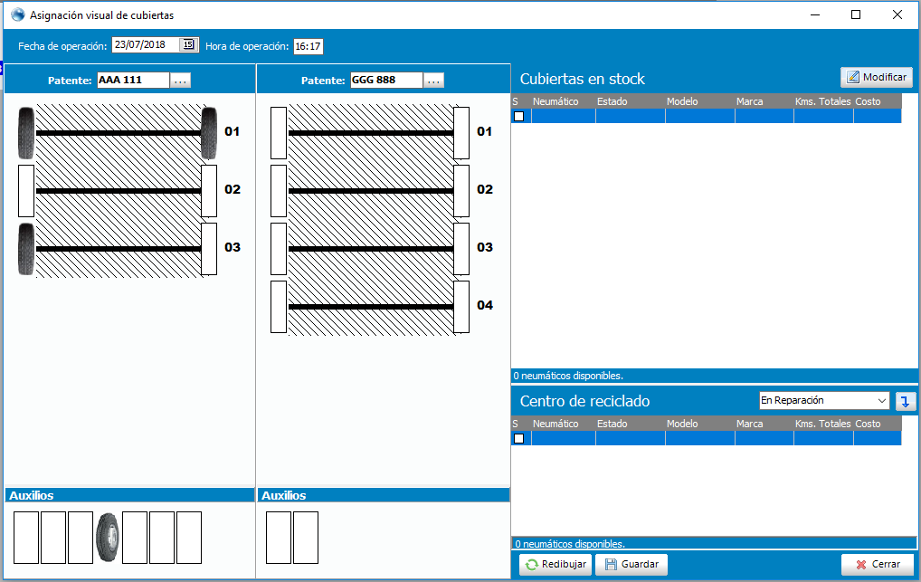The image size is (921, 582).
Task: Open the calendar picker for Fecha de operación
Action: pyautogui.click(x=188, y=45)
